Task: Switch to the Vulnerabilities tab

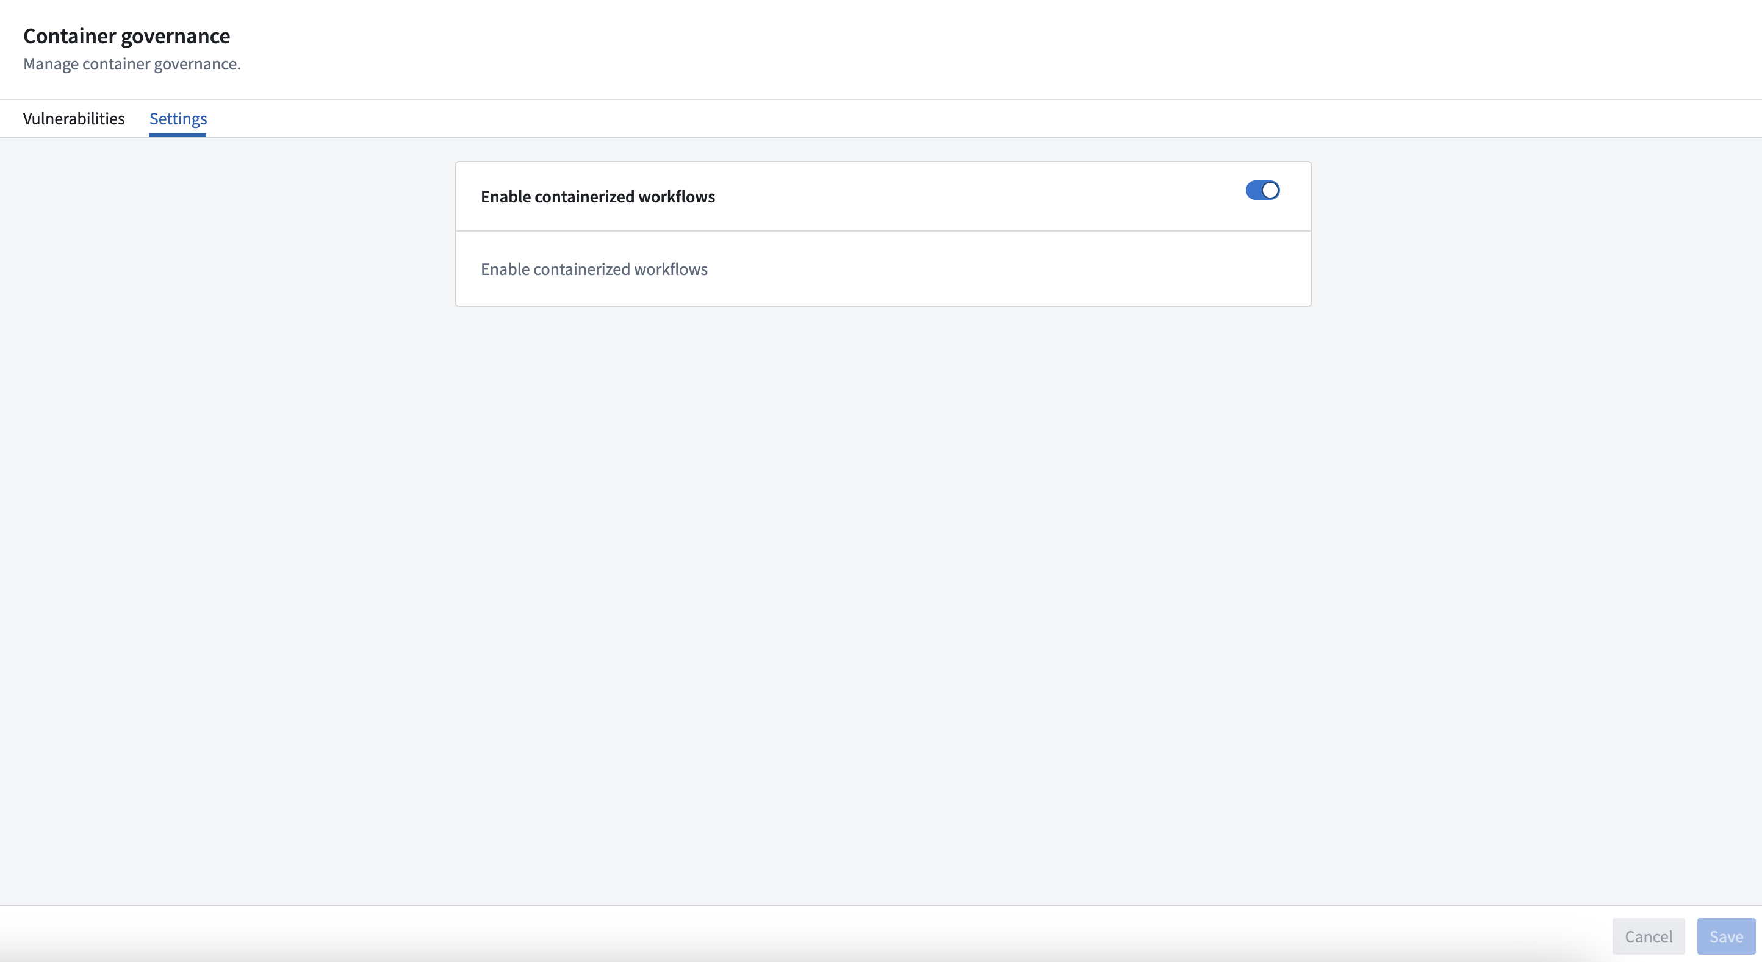Action: tap(74, 119)
